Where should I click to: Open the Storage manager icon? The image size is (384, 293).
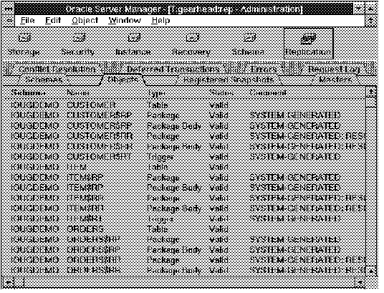tap(24, 44)
